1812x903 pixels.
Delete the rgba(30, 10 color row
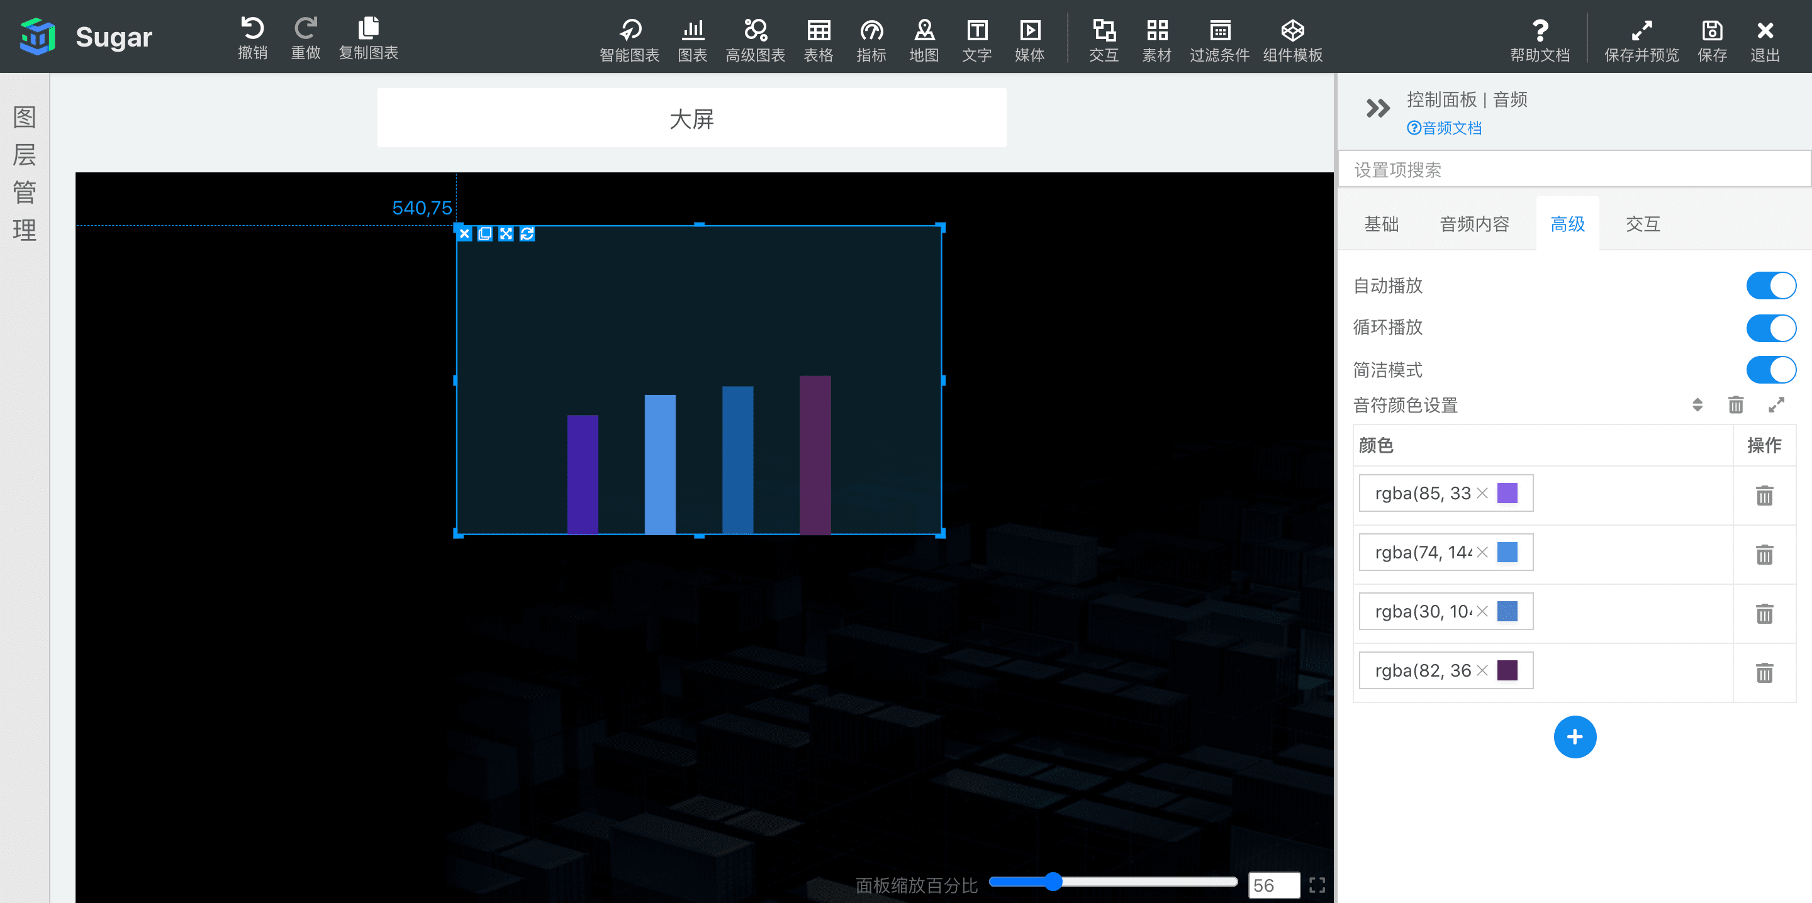(1764, 613)
